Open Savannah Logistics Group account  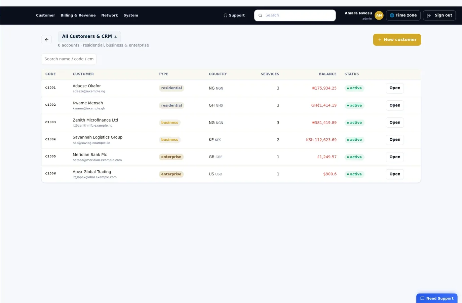coord(395,140)
